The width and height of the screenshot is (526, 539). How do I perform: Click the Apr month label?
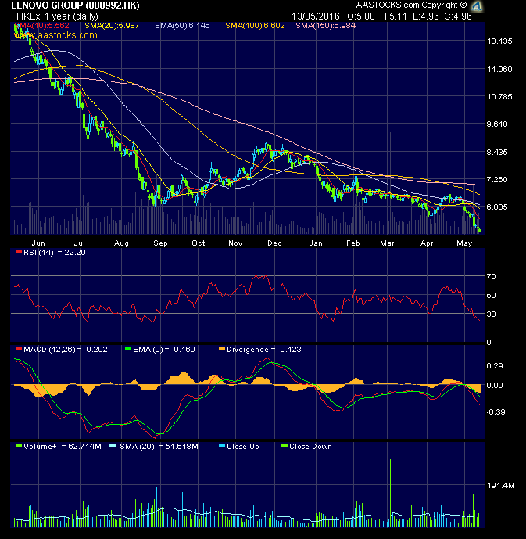(x=427, y=243)
